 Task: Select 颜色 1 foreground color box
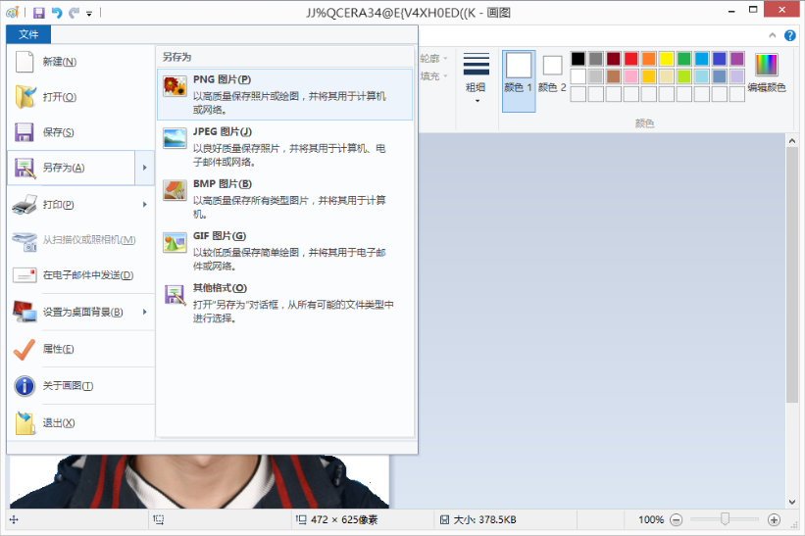519,81
